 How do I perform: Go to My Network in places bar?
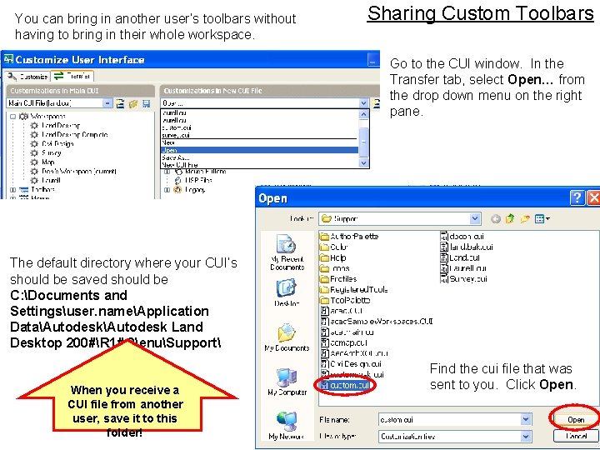287,426
